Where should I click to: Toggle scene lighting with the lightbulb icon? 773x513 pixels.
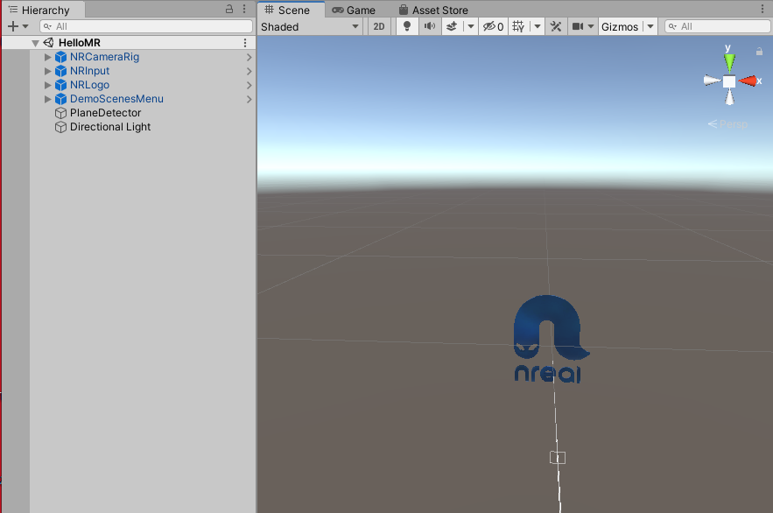pyautogui.click(x=407, y=26)
